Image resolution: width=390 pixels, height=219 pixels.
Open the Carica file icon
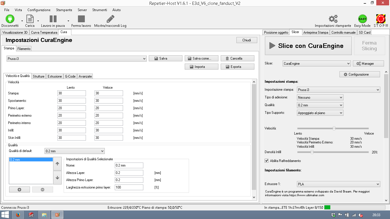(30, 19)
